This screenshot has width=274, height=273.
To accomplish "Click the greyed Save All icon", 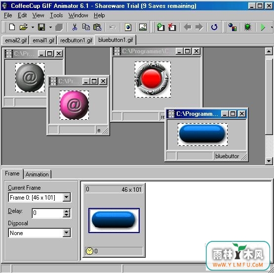I will tap(59, 28).
